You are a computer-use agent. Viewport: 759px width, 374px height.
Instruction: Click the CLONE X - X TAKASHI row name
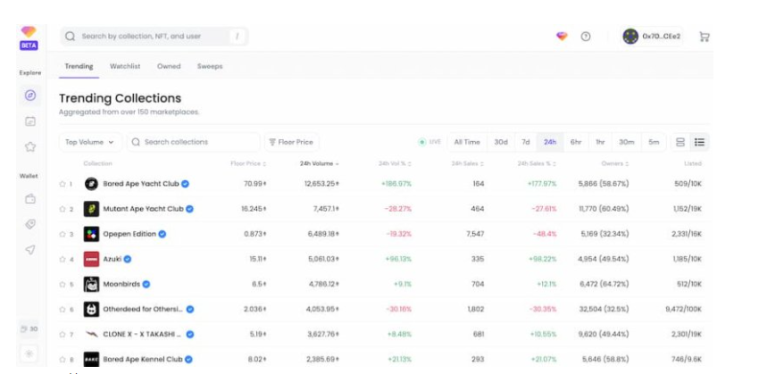142,335
